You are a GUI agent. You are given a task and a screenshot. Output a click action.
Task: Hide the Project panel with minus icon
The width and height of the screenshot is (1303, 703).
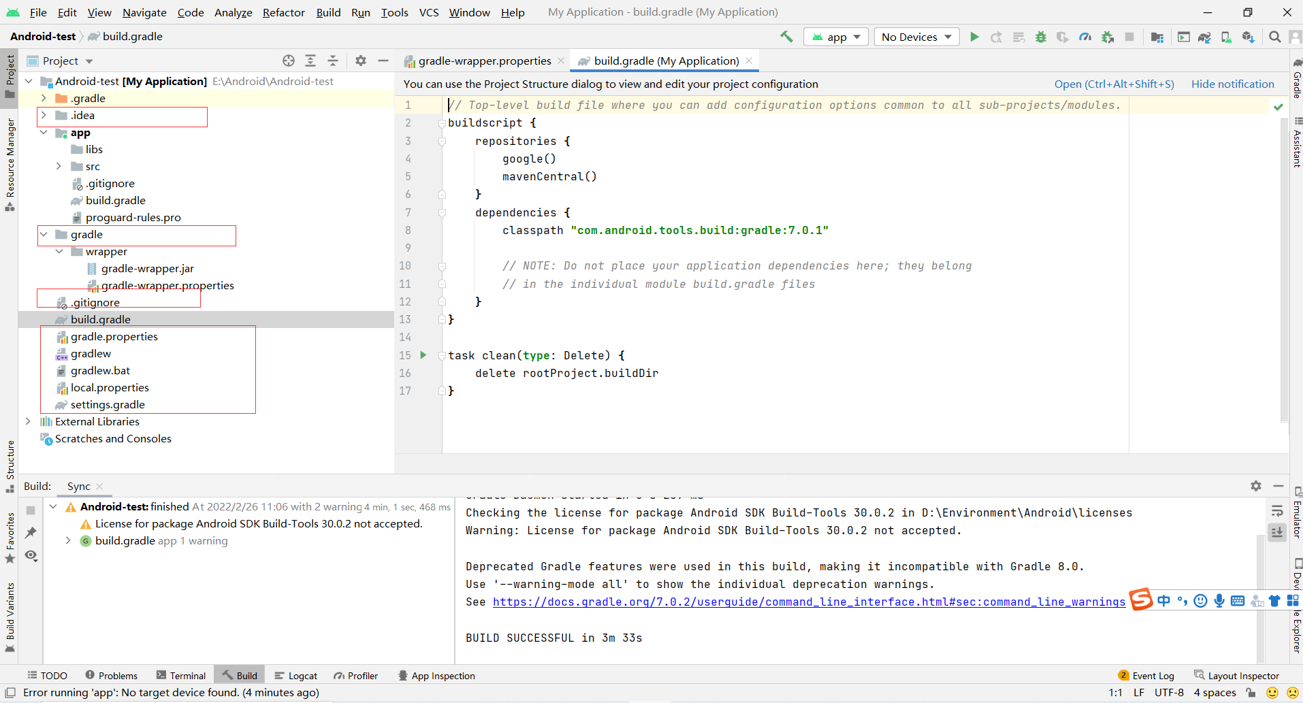(x=383, y=61)
